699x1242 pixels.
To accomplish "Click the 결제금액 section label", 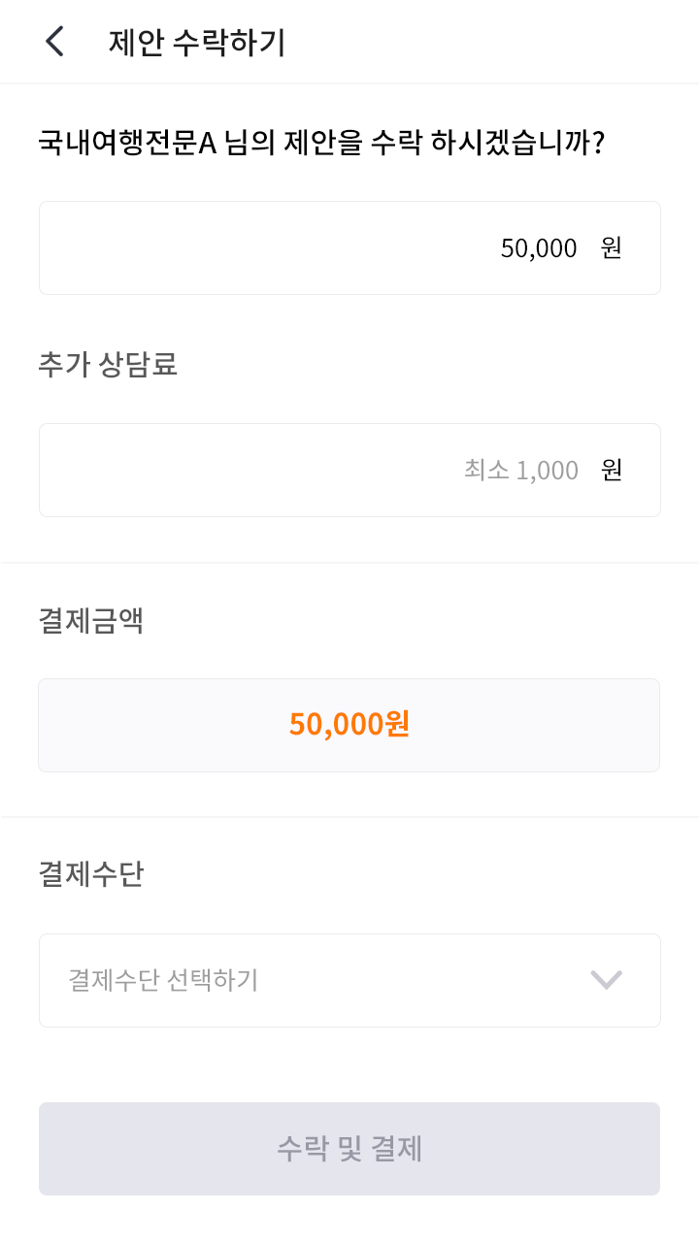I will 91,620.
